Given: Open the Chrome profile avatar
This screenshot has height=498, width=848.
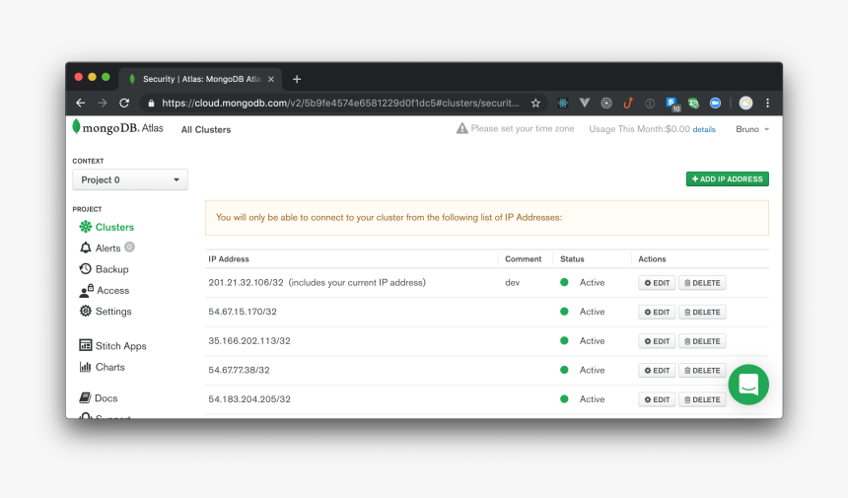Looking at the screenshot, I should coord(745,103).
